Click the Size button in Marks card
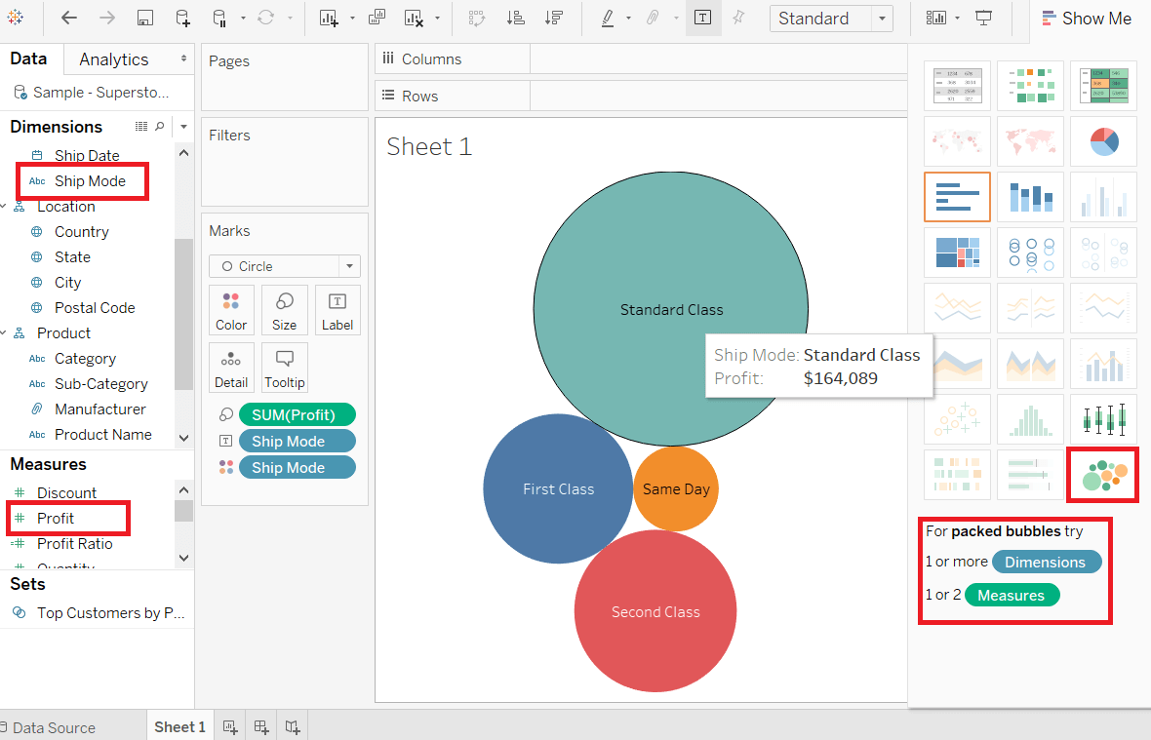This screenshot has height=740, width=1151. tap(284, 310)
